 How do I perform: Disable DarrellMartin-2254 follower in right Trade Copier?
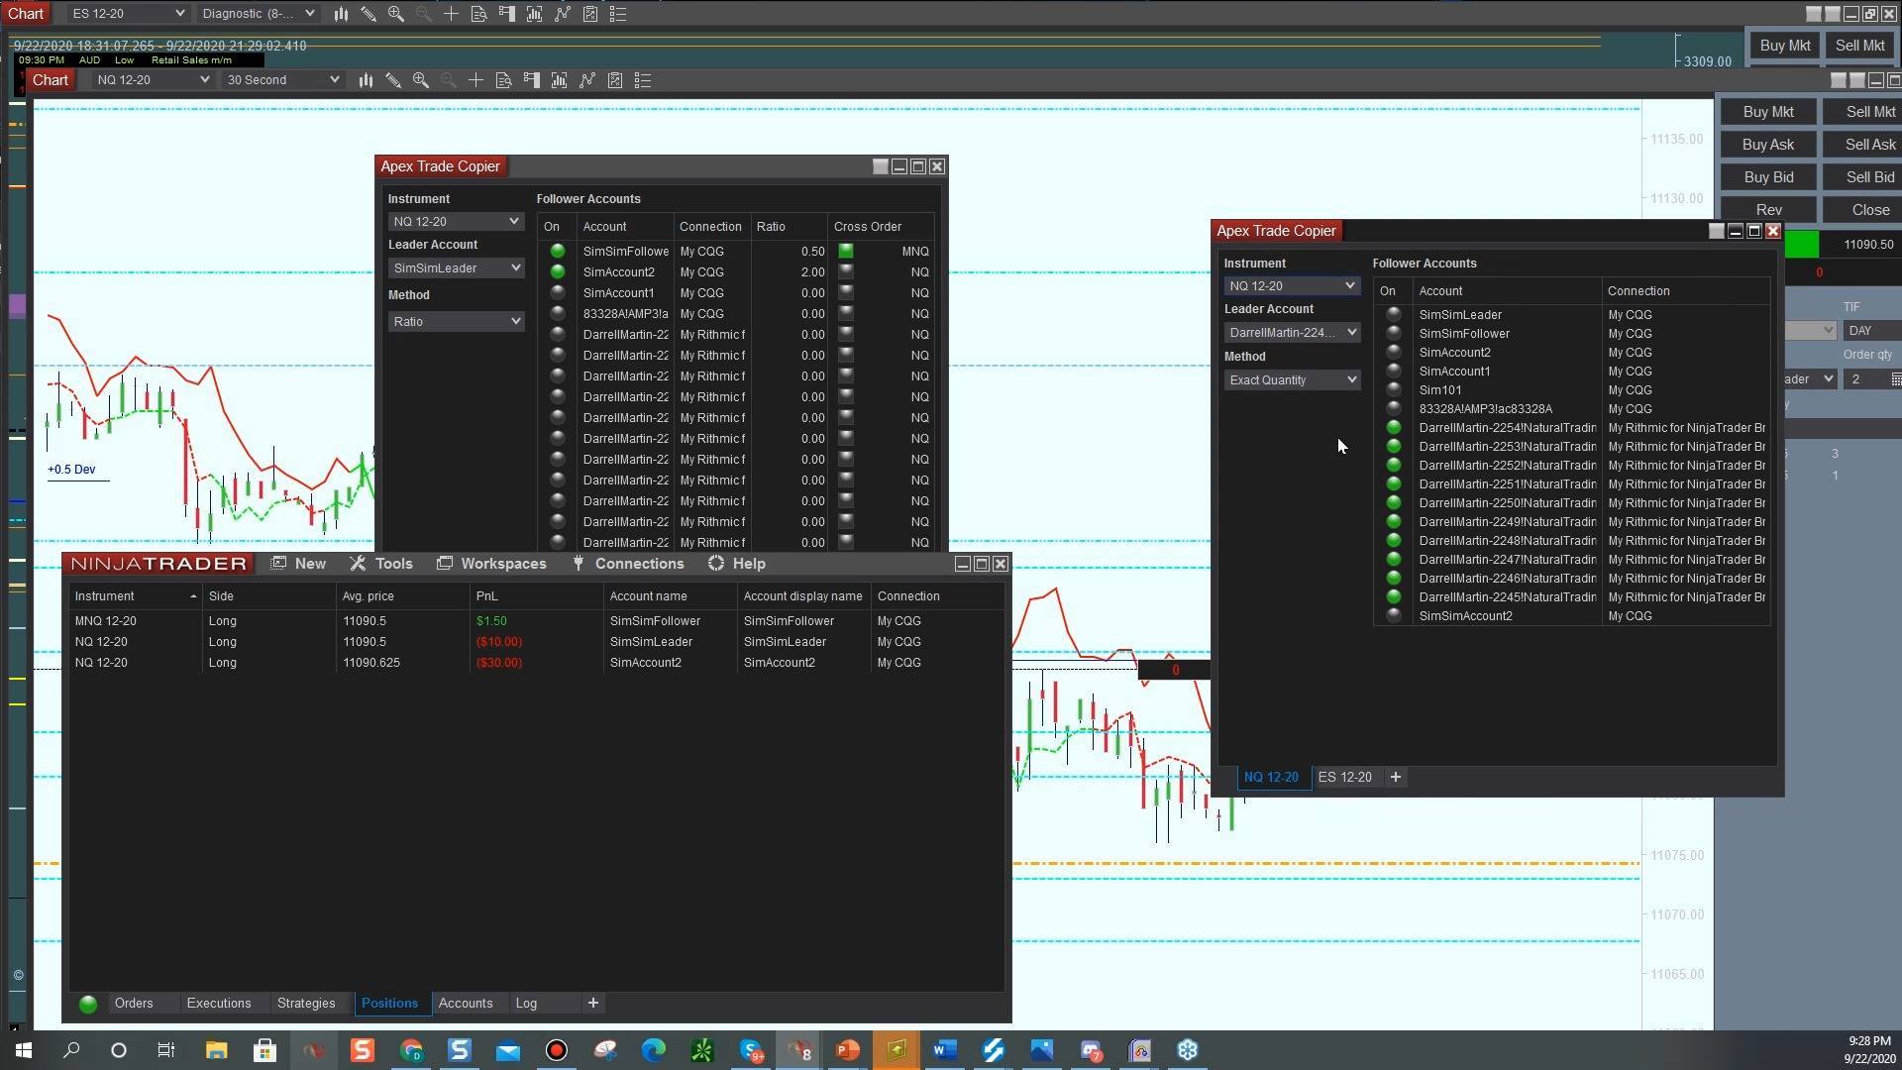tap(1394, 428)
